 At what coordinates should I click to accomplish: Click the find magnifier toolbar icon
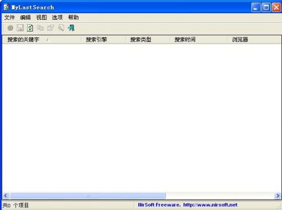pyautogui.click(x=61, y=28)
